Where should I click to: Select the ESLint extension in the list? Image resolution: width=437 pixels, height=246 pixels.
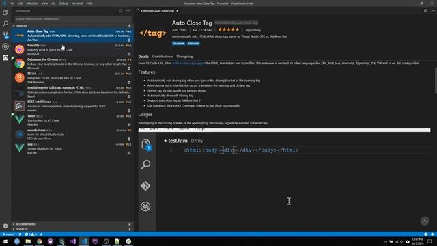coord(72,78)
